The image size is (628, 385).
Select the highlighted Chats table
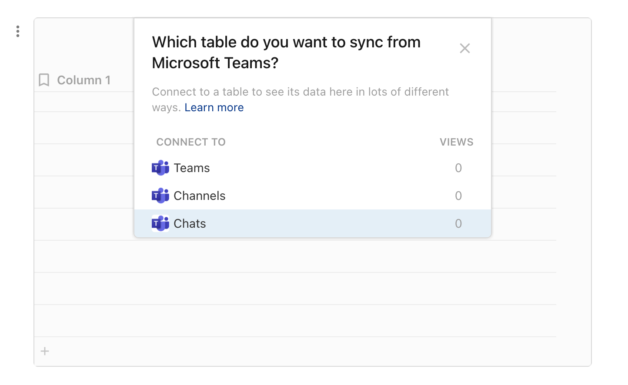pyautogui.click(x=190, y=223)
